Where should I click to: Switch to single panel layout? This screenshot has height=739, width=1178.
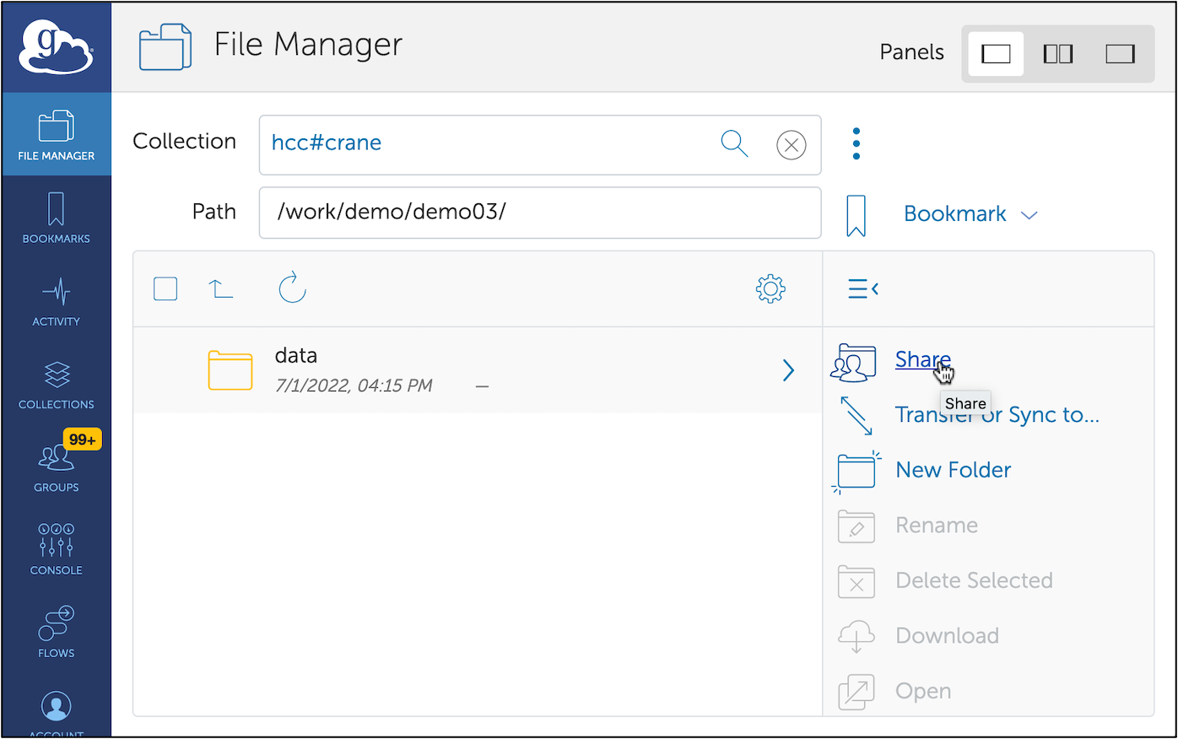(x=996, y=54)
